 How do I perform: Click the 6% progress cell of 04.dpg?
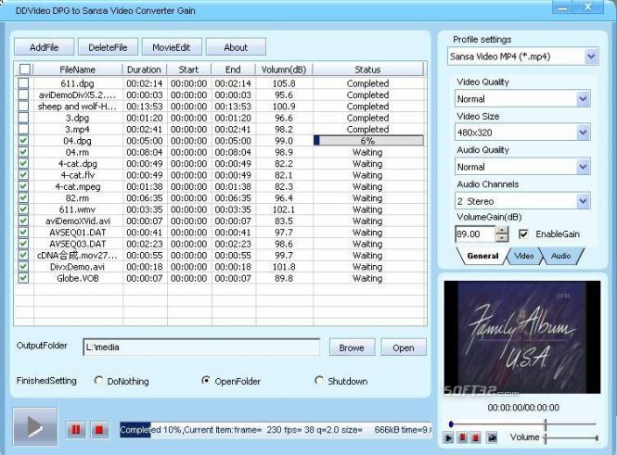pyautogui.click(x=368, y=140)
